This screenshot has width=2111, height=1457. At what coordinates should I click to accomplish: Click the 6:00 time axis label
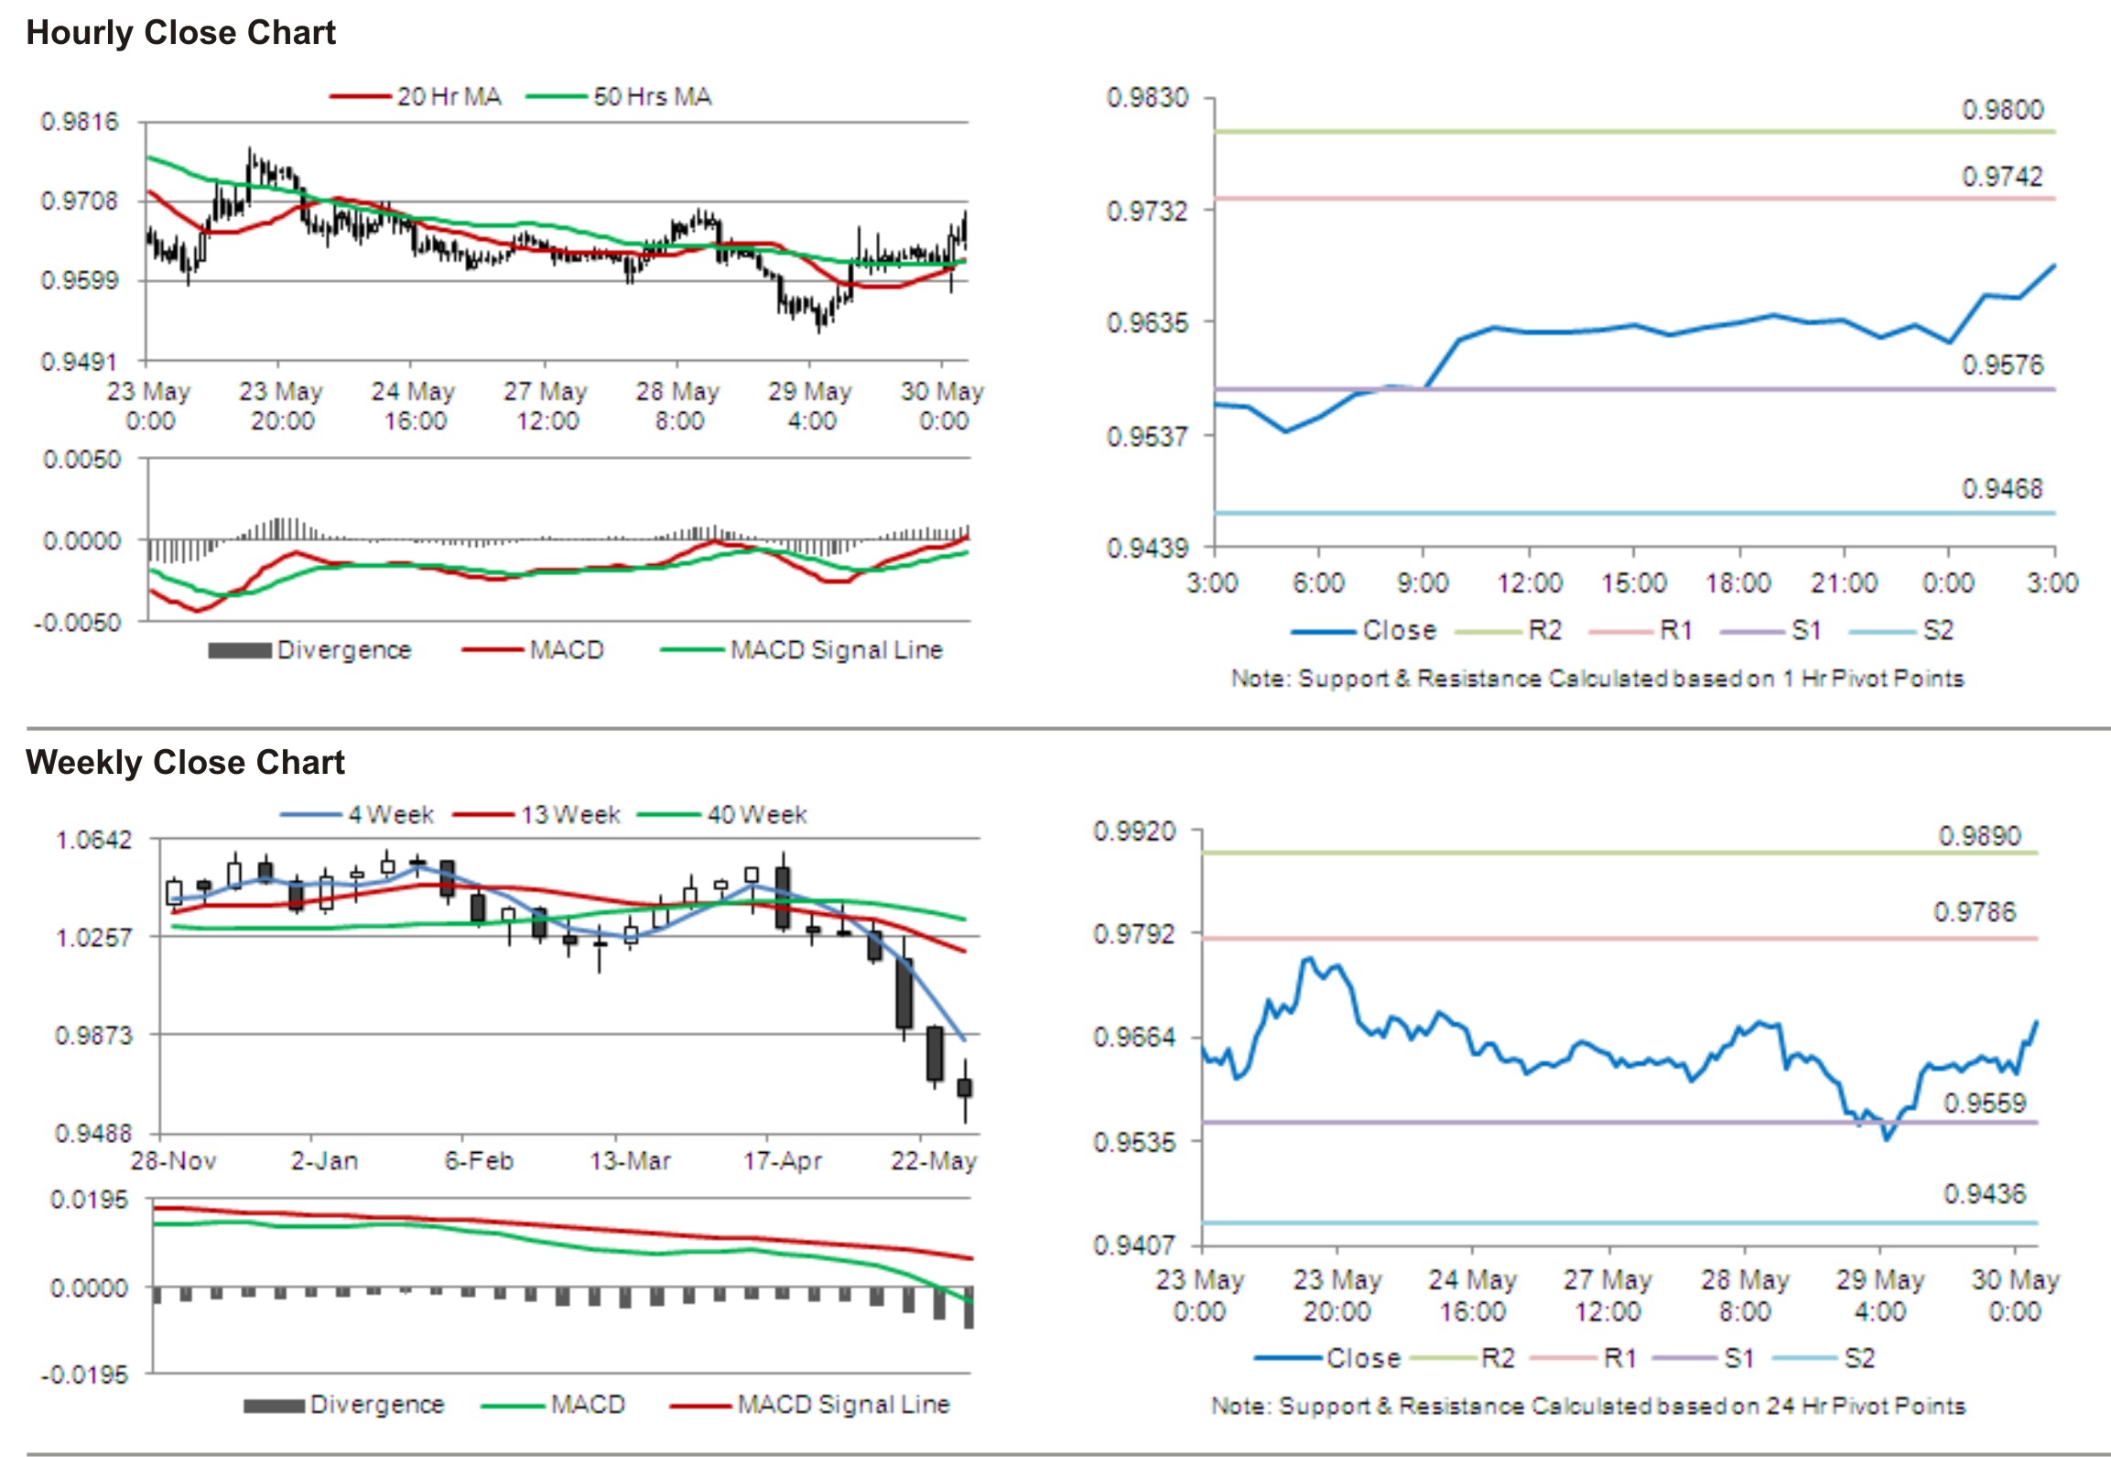(x=1318, y=583)
